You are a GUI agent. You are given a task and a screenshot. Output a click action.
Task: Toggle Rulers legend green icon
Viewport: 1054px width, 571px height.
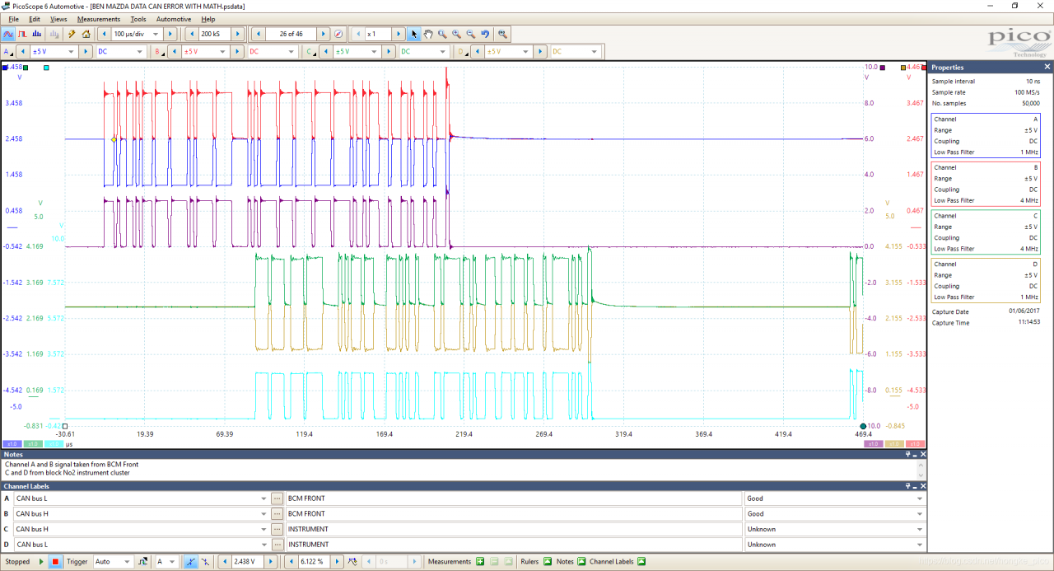tap(547, 561)
